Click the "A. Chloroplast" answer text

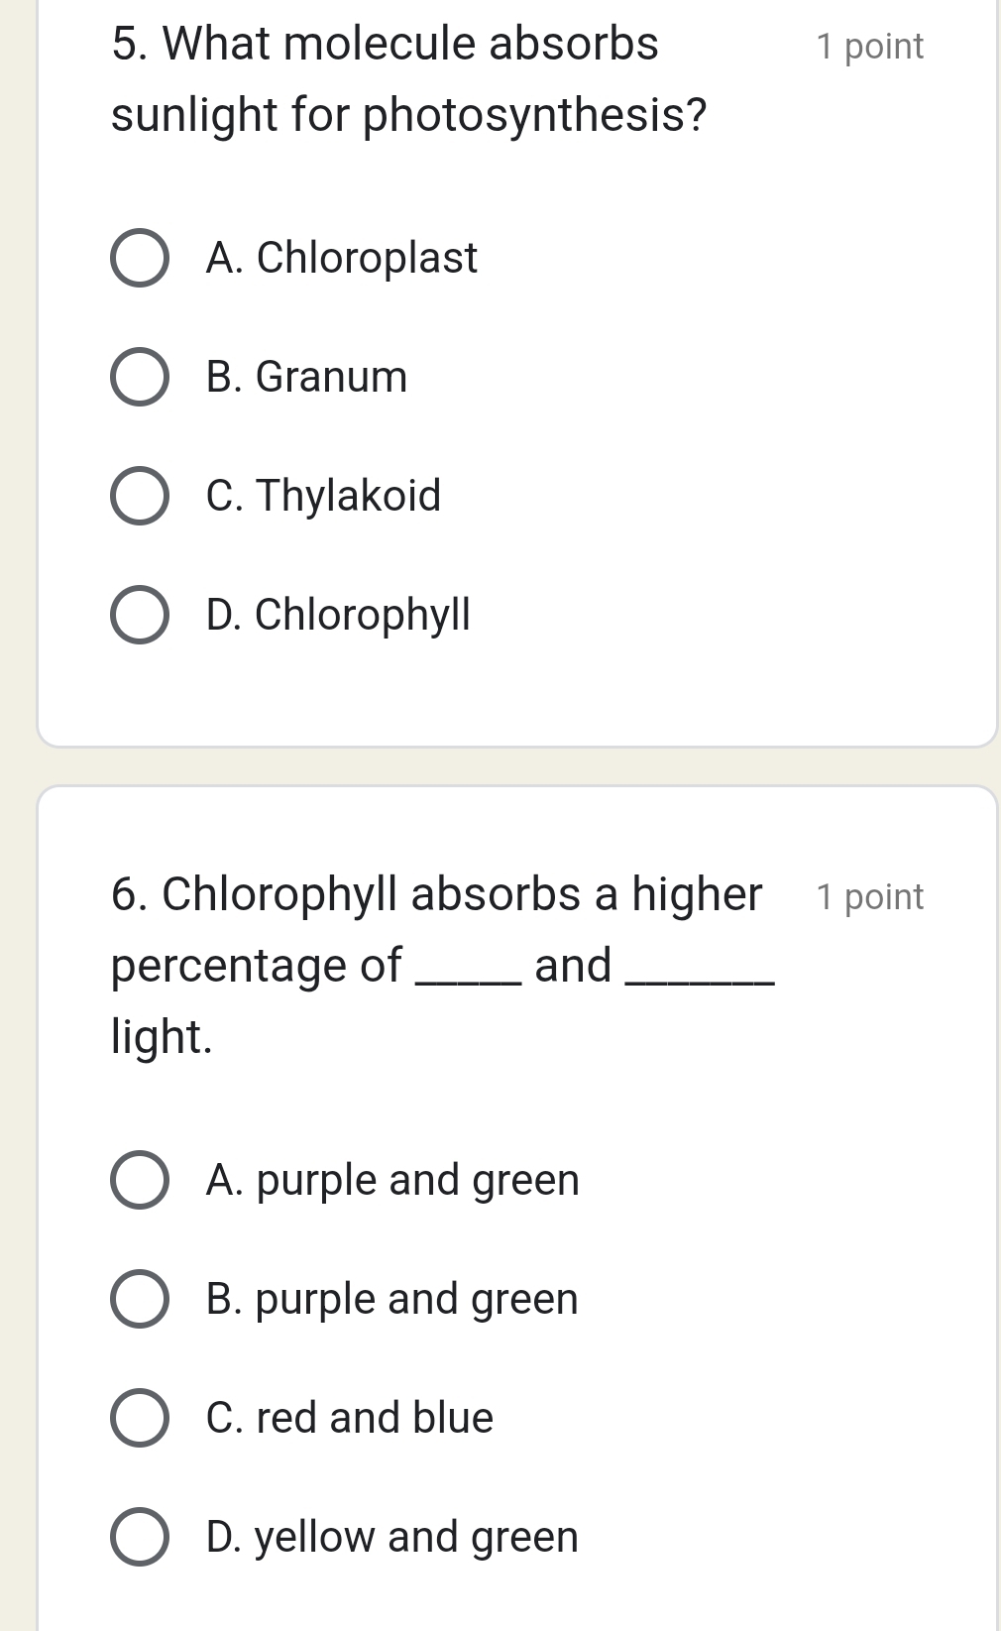[x=342, y=259]
